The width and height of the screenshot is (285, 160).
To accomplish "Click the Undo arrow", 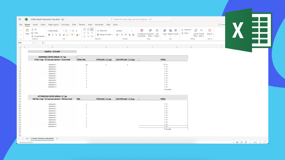I will pyautogui.click(x=21, y=31).
